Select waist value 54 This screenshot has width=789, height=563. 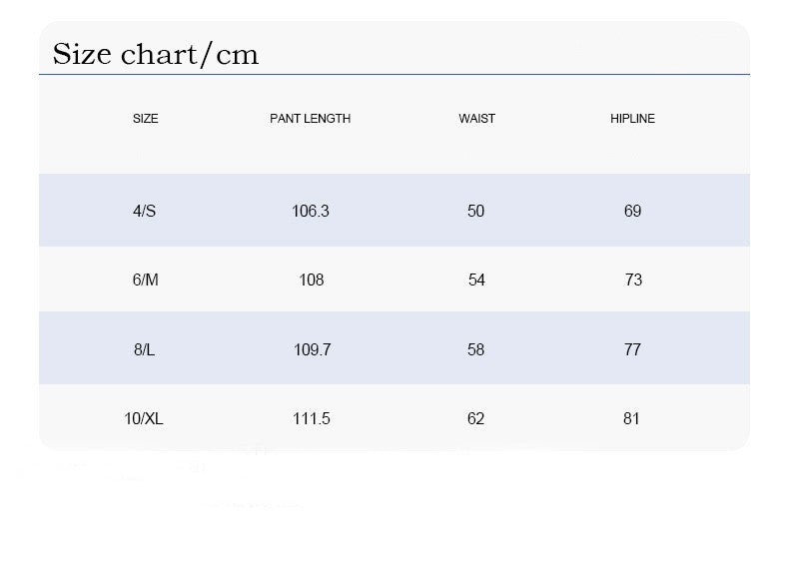click(476, 280)
